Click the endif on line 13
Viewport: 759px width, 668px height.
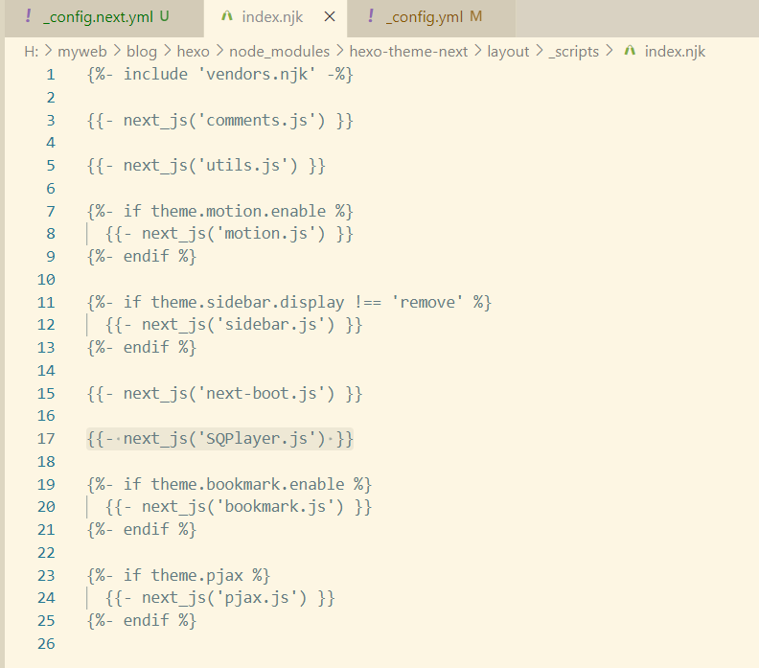[x=141, y=348]
